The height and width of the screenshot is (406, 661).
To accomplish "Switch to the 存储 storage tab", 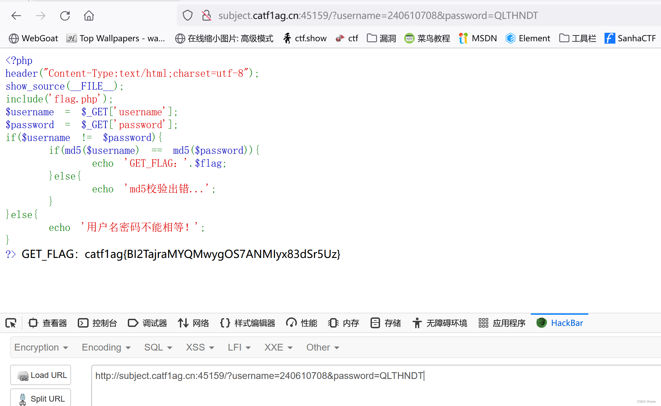I will click(385, 323).
